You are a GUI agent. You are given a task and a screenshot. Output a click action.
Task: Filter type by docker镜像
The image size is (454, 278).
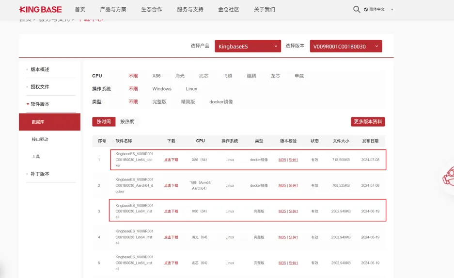221,102
